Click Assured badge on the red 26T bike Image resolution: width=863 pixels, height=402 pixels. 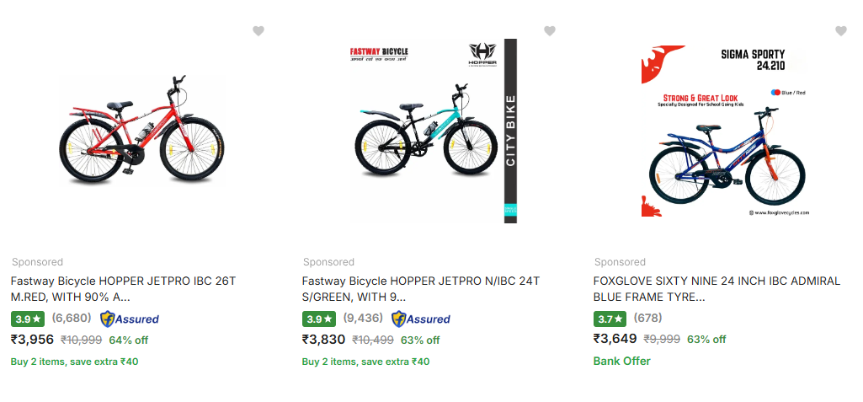[130, 319]
